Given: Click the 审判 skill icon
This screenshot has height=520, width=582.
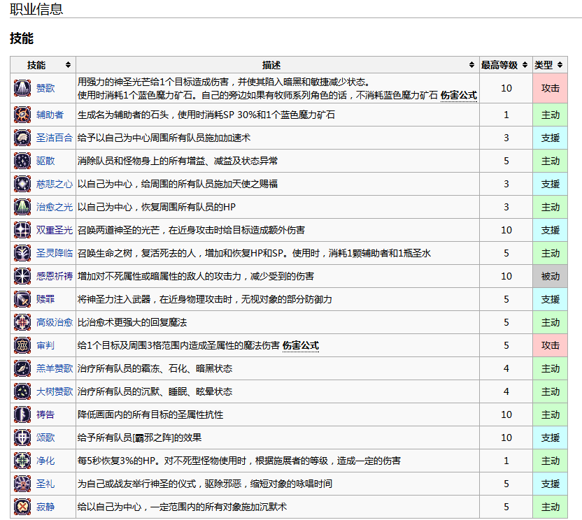Looking at the screenshot, I should pos(22,345).
